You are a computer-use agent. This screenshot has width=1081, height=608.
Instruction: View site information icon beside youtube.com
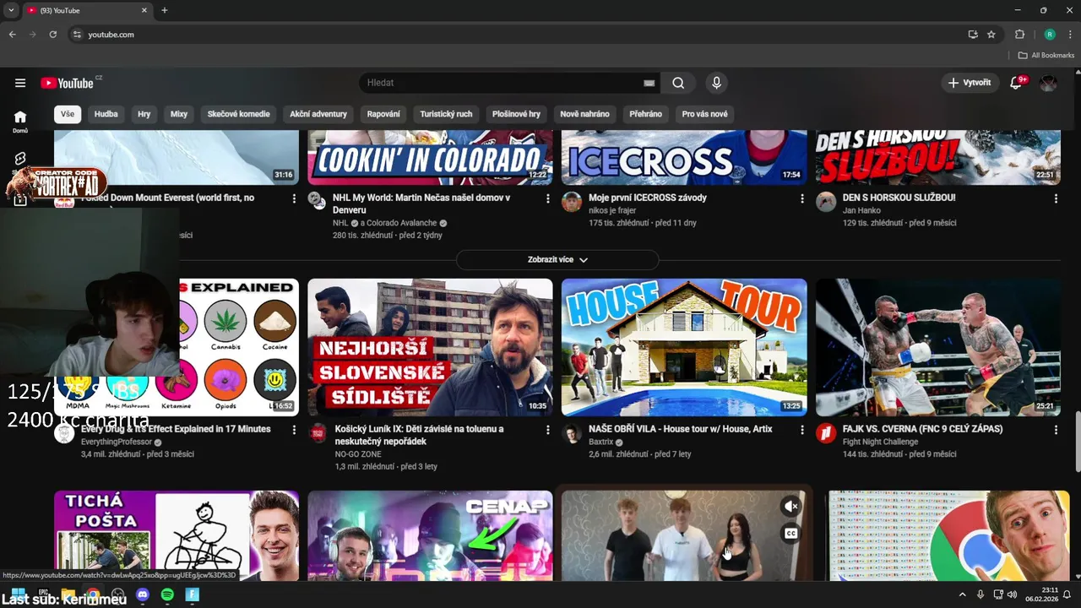tap(77, 35)
